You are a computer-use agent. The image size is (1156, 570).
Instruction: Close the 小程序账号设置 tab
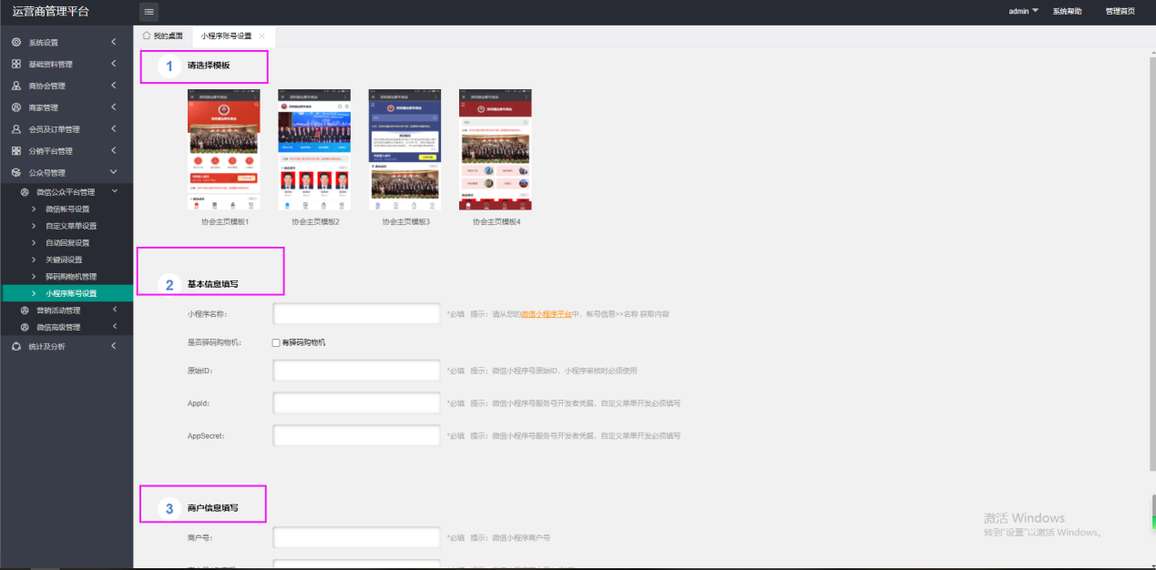262,36
